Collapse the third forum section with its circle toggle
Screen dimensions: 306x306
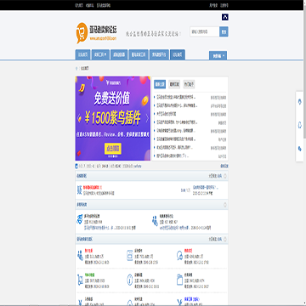[x=225, y=239]
